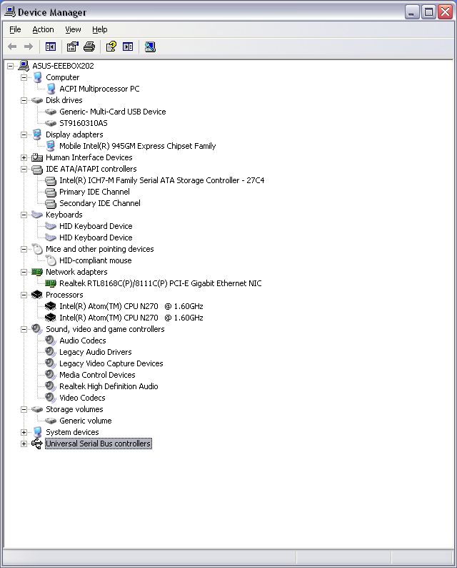457x568 pixels.
Task: Toggle the console tree toolbar icon
Action: point(50,46)
